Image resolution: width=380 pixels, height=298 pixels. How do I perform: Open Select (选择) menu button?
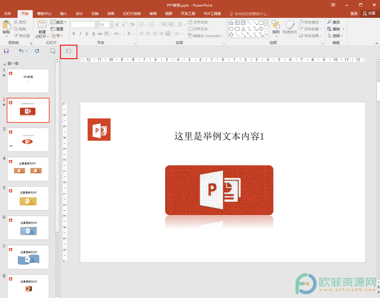click(x=336, y=36)
